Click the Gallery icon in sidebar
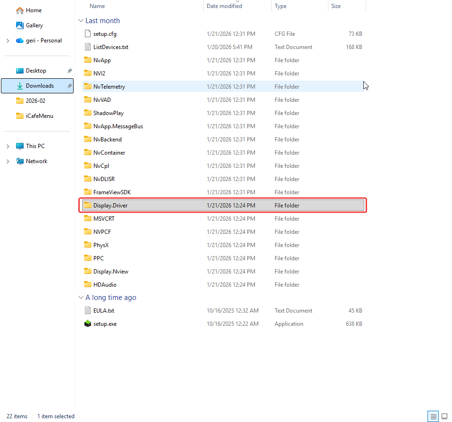This screenshot has width=452, height=422. (20, 25)
